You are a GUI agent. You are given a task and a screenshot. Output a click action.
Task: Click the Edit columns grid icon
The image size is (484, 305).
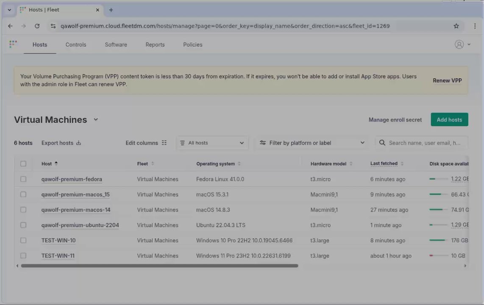(164, 143)
